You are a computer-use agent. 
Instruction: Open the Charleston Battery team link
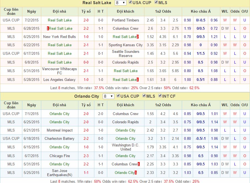point(59,139)
